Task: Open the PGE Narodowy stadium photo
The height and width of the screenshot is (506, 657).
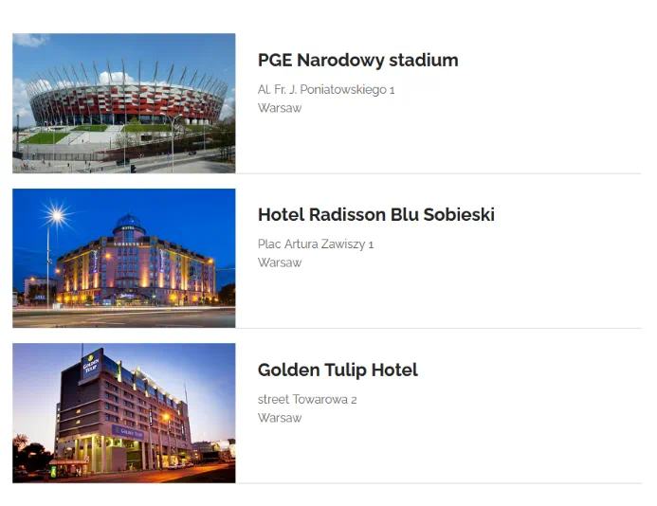Action: [124, 103]
